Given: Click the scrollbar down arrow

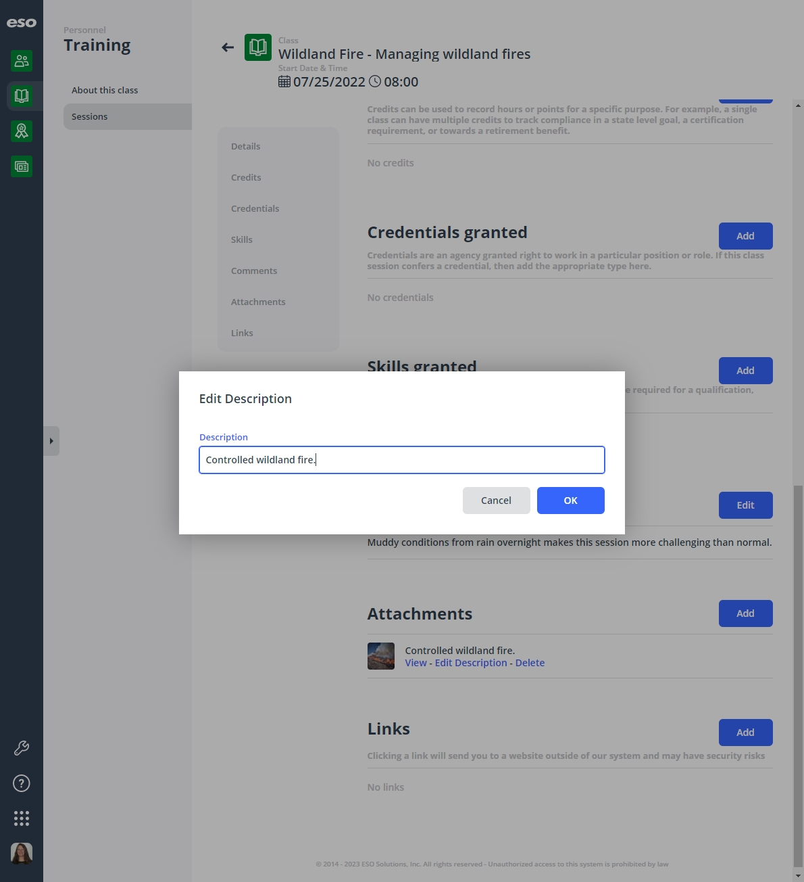Looking at the screenshot, I should tap(799, 875).
